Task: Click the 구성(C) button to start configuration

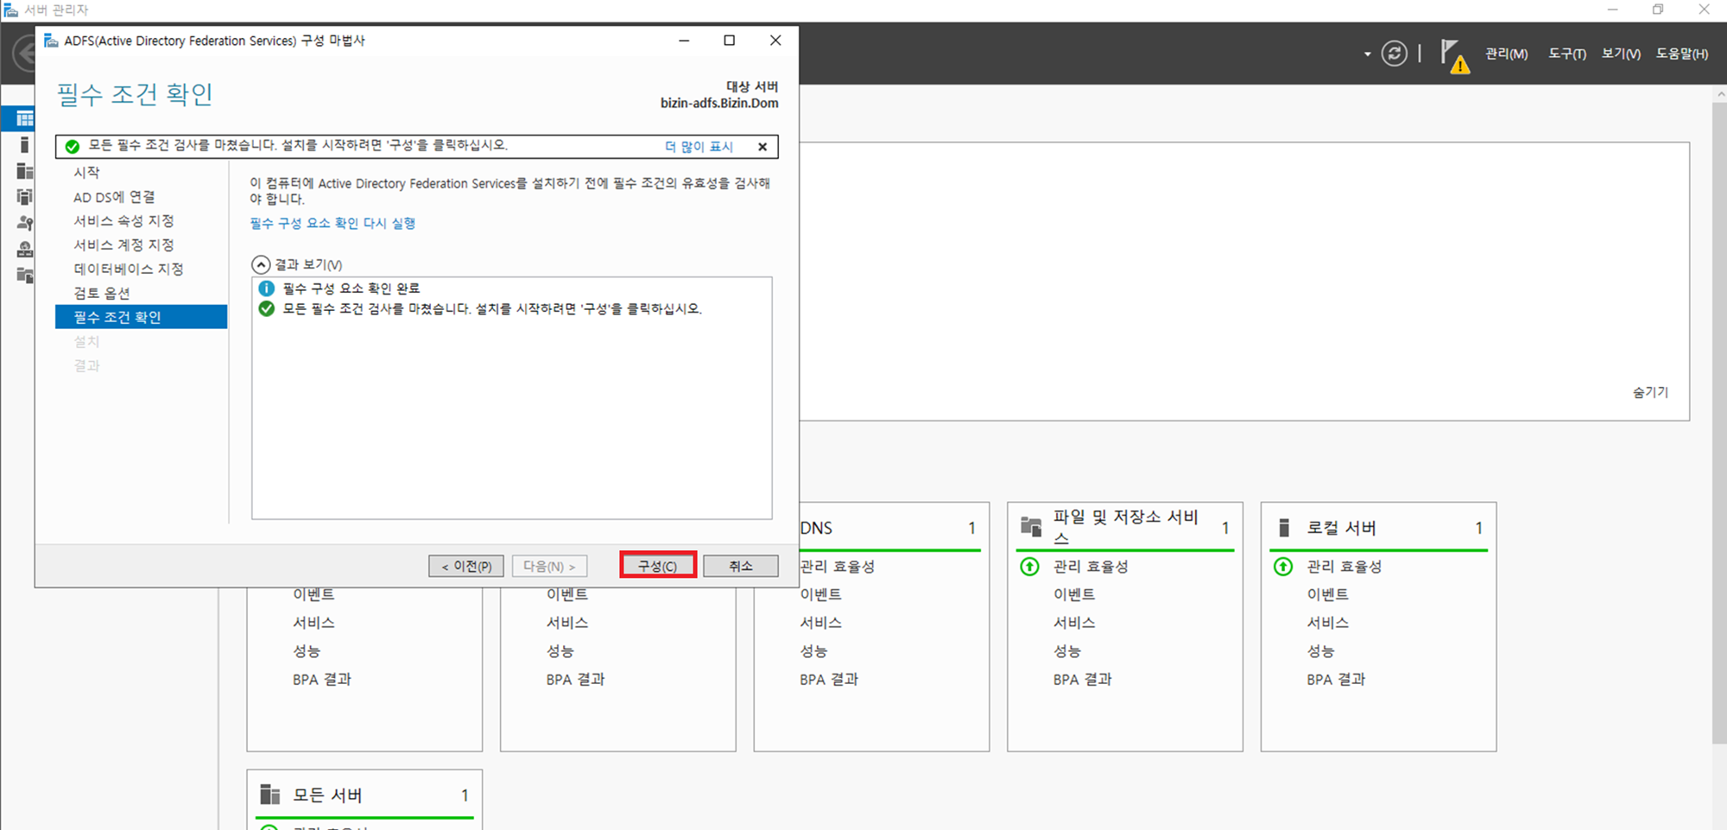Action: pos(657,566)
